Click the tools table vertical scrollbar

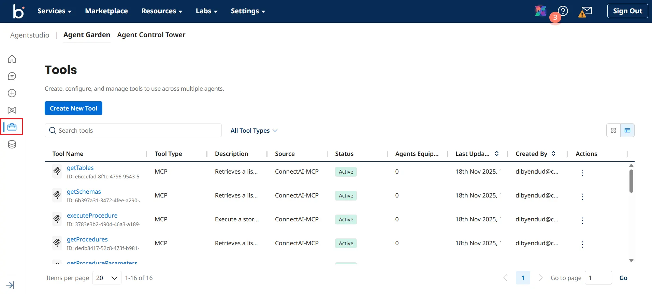(x=631, y=181)
